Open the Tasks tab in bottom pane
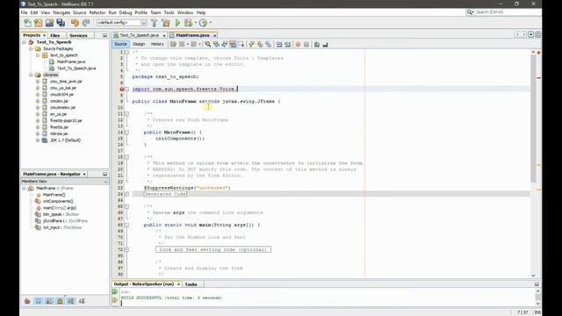 point(191,284)
